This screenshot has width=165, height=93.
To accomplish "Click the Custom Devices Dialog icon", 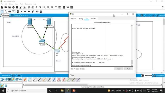I will point(60,7).
